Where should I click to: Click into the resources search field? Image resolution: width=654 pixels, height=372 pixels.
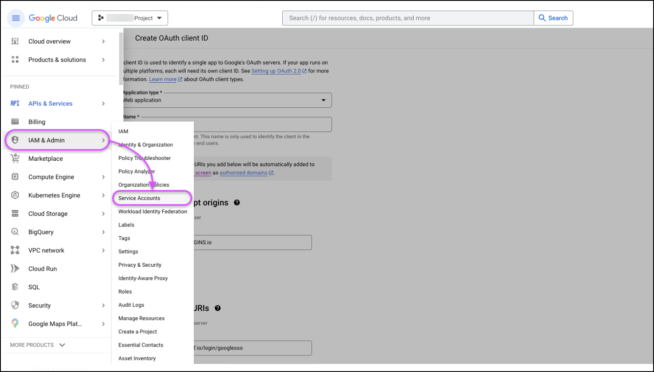coord(407,18)
